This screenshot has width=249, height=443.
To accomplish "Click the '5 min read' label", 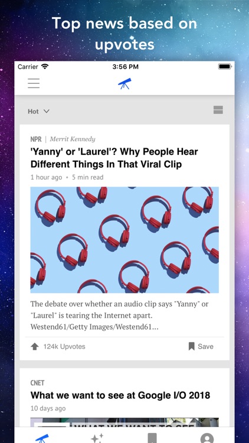I will (88, 177).
